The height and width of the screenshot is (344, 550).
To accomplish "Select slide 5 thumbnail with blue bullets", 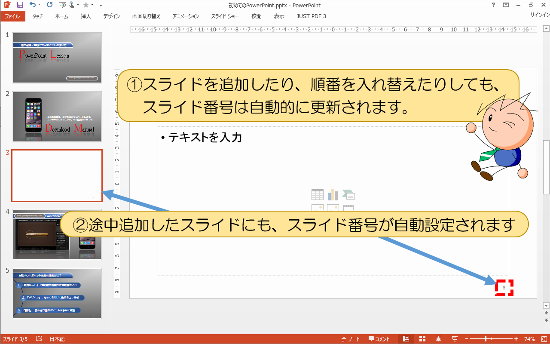I will click(x=57, y=293).
